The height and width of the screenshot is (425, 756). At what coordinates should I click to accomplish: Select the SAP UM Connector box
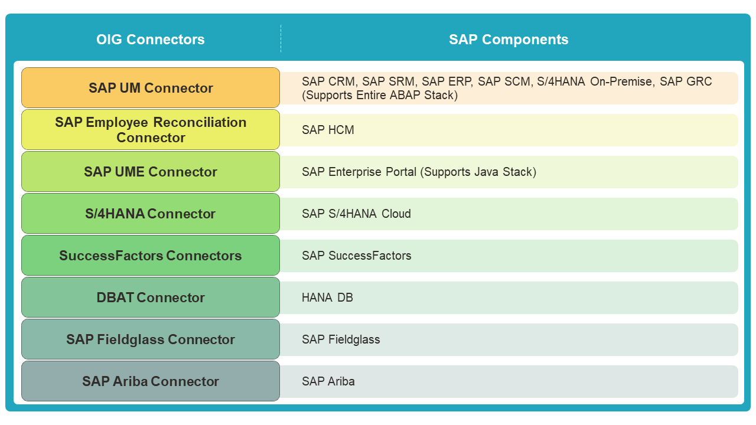coord(151,87)
